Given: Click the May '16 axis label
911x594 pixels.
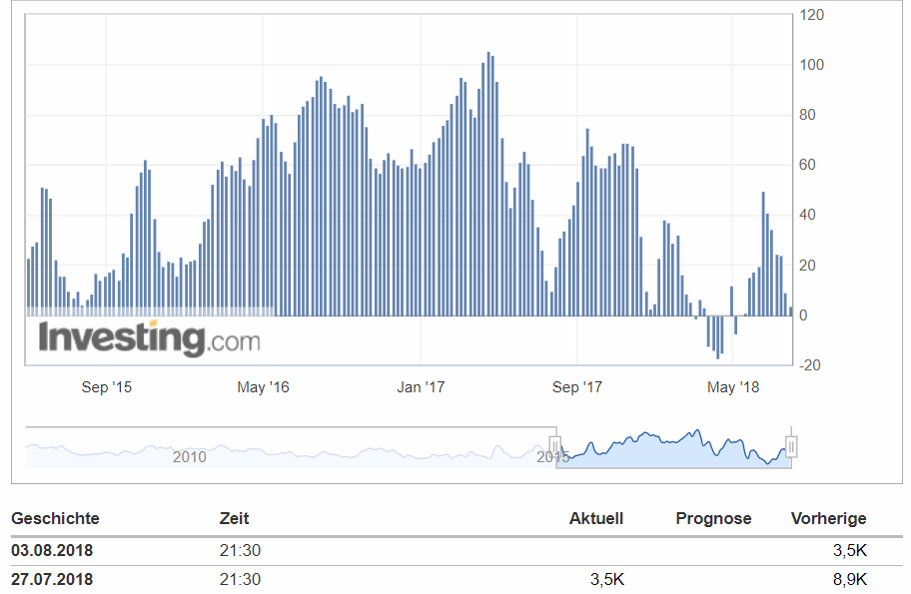Looking at the screenshot, I should (263, 387).
